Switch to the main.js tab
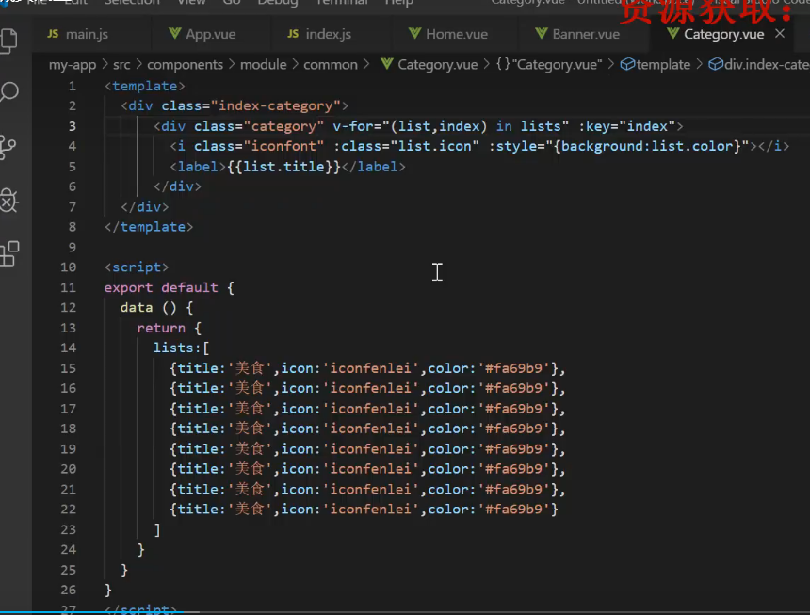The width and height of the screenshot is (810, 615). (x=77, y=34)
